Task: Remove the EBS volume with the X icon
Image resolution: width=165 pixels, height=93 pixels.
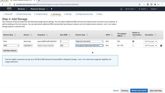Action: point(161,45)
